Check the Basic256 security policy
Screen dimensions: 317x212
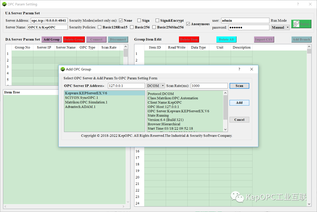[132, 27]
